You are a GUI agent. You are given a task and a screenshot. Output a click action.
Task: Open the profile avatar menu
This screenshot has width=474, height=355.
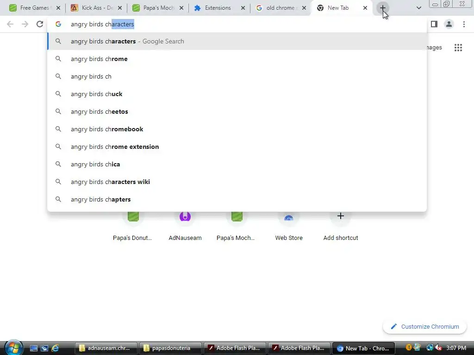pyautogui.click(x=449, y=24)
